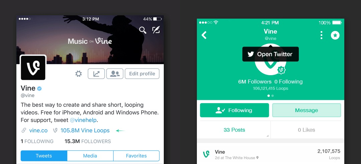Tap the star favorite icon in Vine header
This screenshot has width=361, height=164.
(335, 35)
